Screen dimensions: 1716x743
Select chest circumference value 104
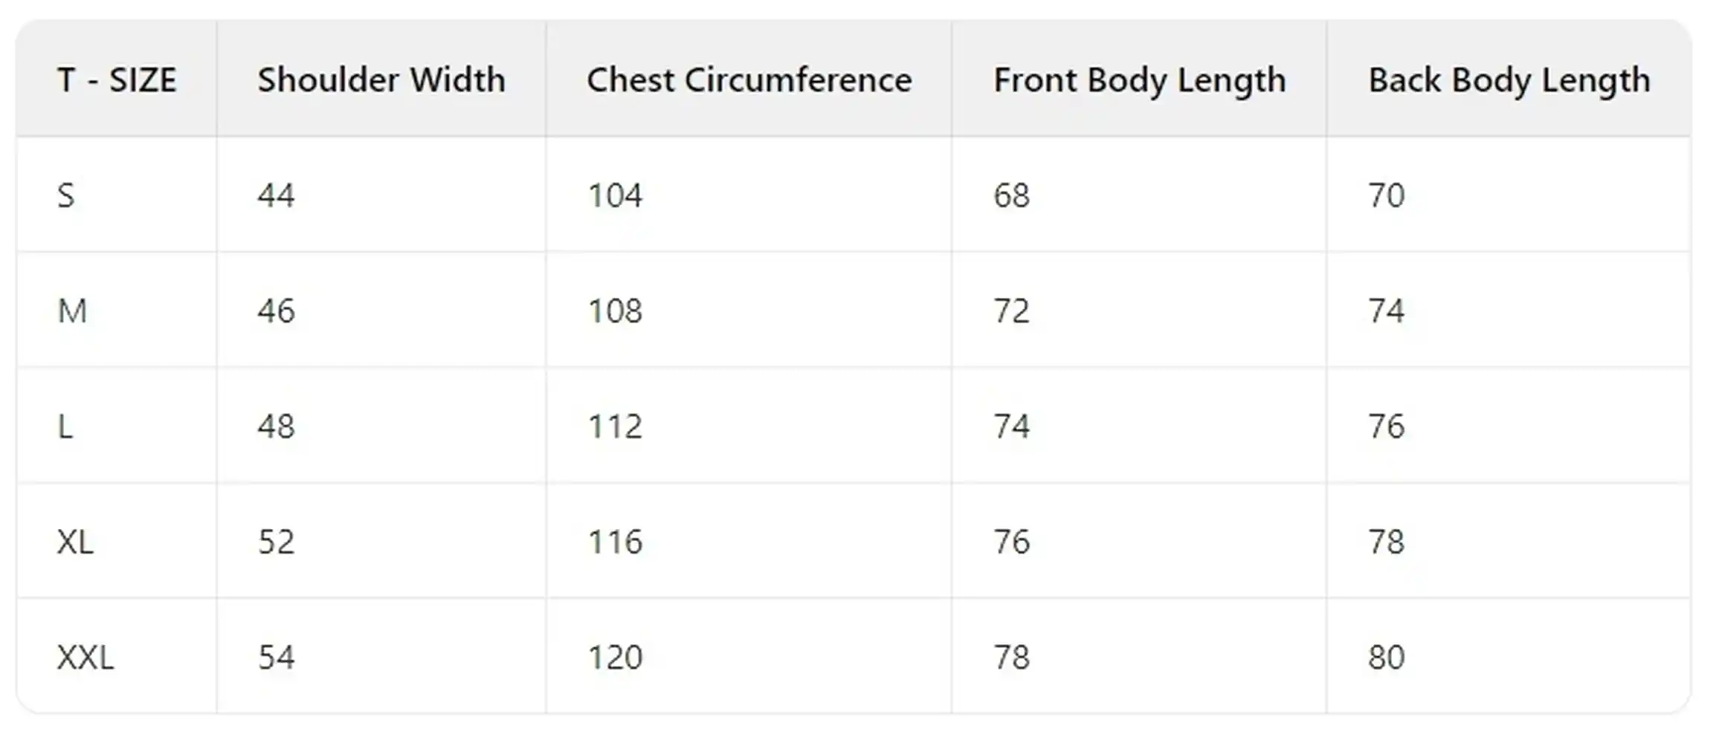tap(615, 195)
